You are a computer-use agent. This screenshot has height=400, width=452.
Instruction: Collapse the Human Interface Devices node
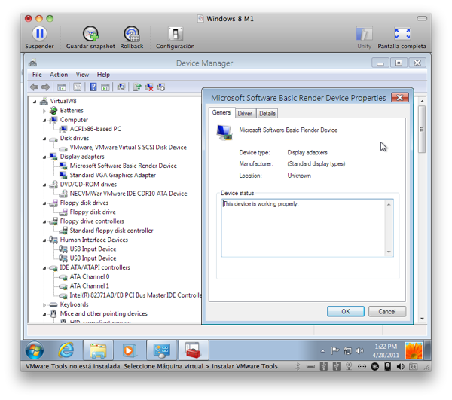pos(44,240)
